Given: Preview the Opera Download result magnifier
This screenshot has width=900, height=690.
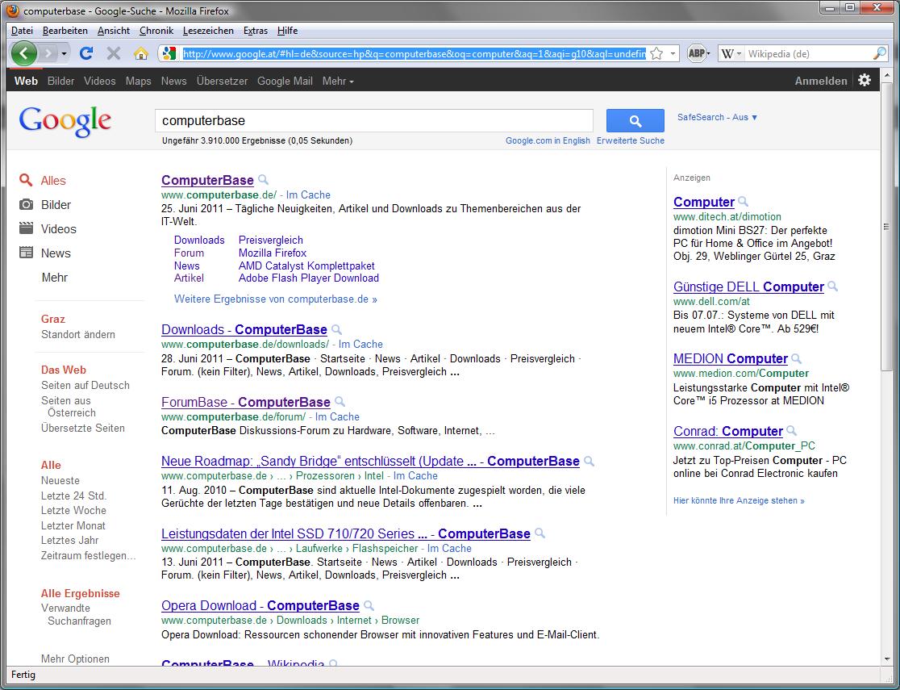Looking at the screenshot, I should (369, 605).
